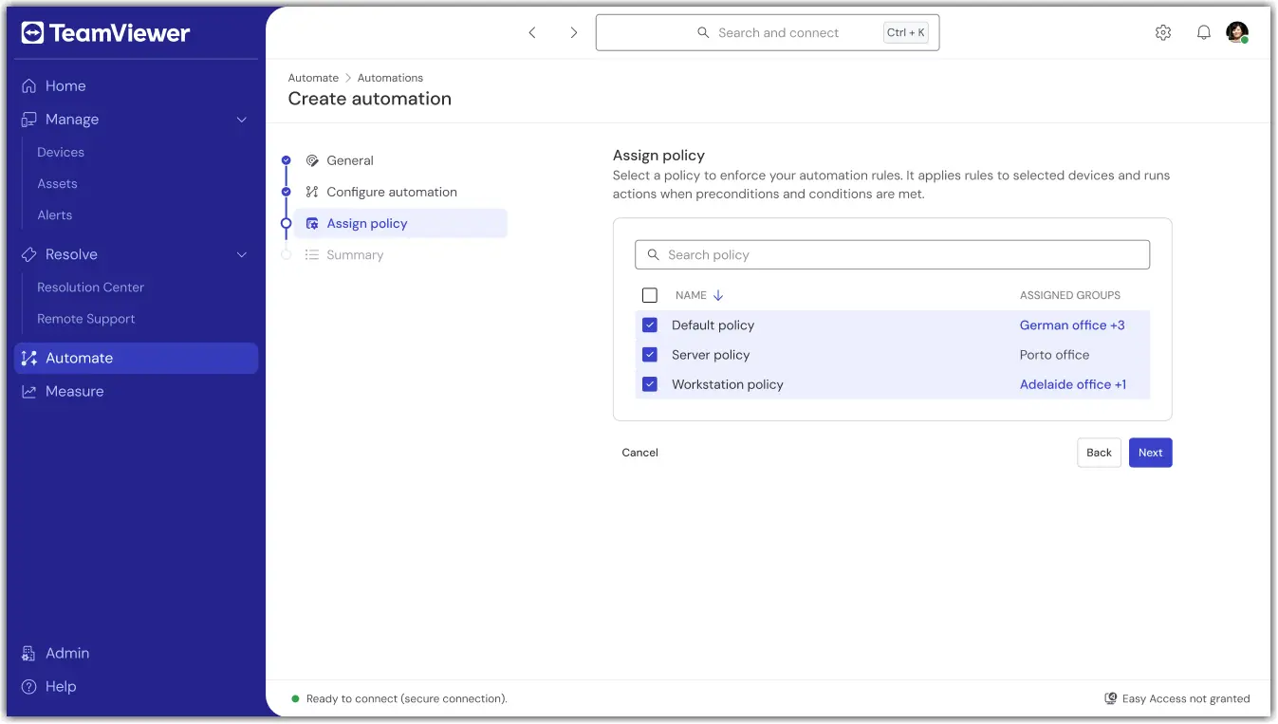The height and width of the screenshot is (724, 1278).
Task: Uncheck Workstation policy checkbox
Action: click(x=650, y=384)
